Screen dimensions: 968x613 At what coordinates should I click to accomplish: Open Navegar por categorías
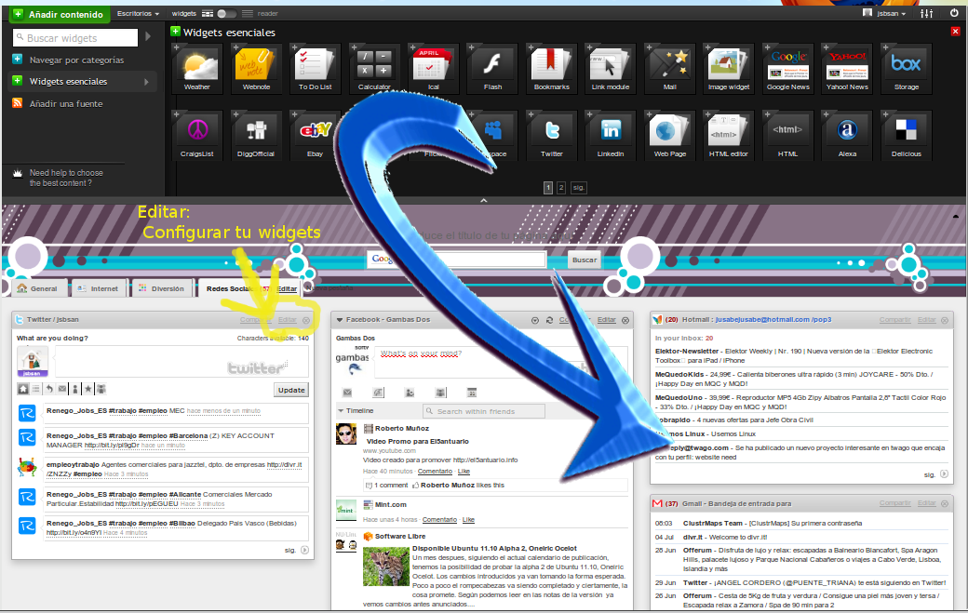(76, 60)
